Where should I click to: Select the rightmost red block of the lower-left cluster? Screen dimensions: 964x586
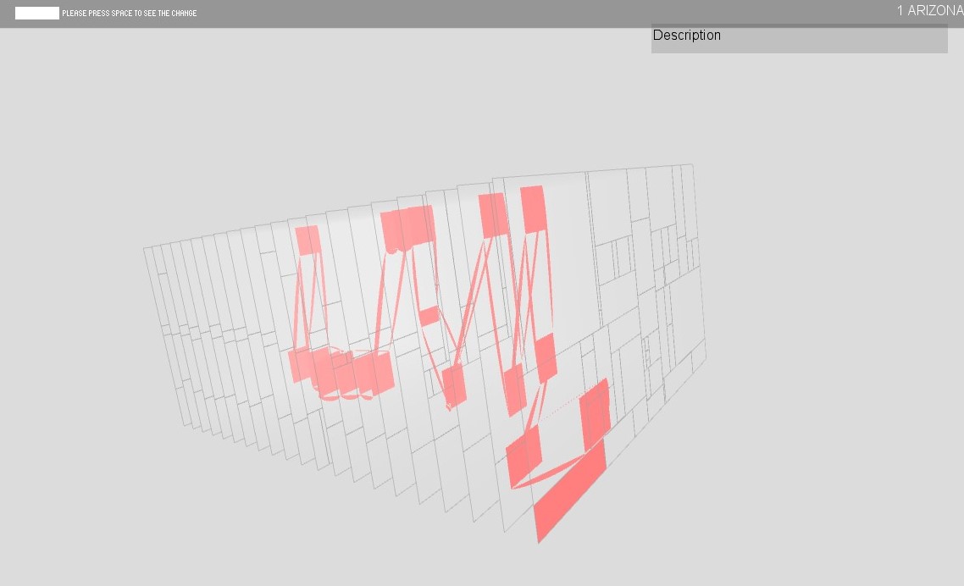374,374
